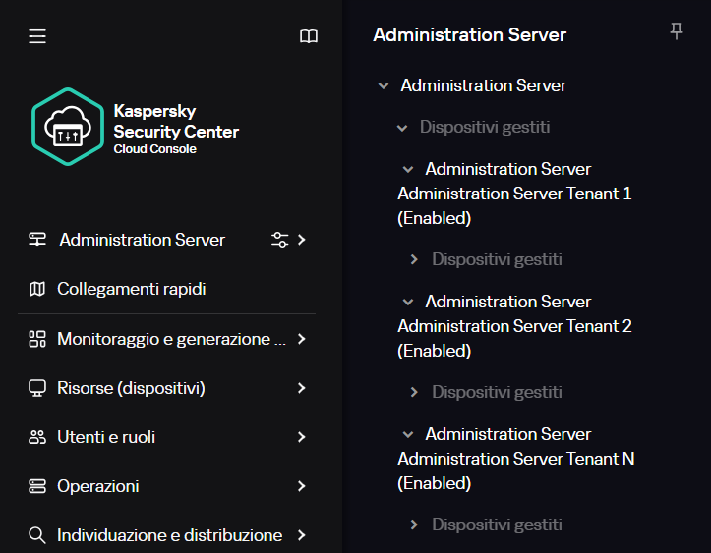The height and width of the screenshot is (553, 711).
Task: Open the Monitoraggio e generazione menu
Action: coord(171,339)
